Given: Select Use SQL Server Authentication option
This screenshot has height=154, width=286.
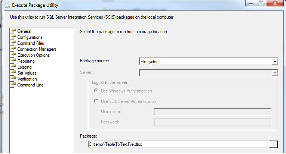Looking at the screenshot, I should [96, 101].
